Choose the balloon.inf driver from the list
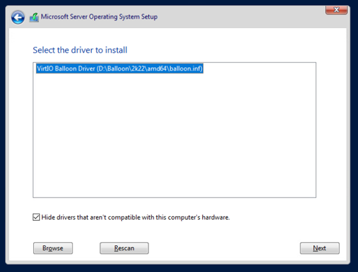Screen dimensions: 358x272 (120, 68)
